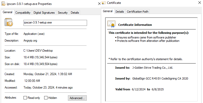This screenshot has height=103, width=203.
Task: Open the certificate Details tab
Action: click(120, 12)
